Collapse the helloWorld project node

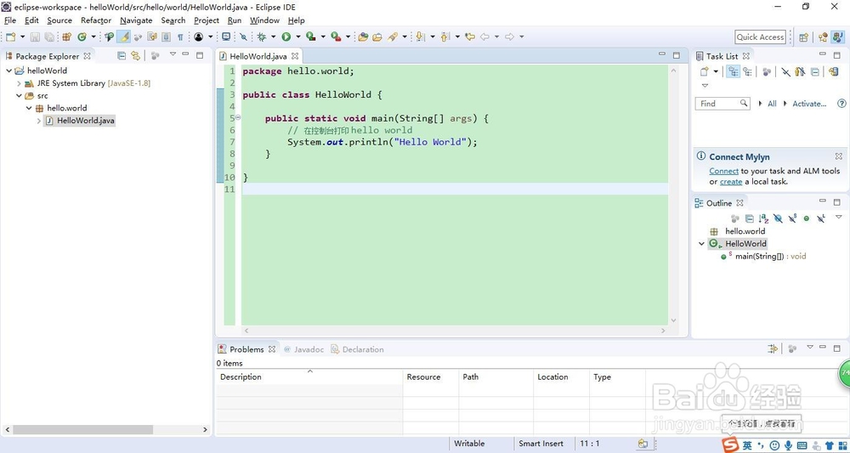(x=9, y=71)
